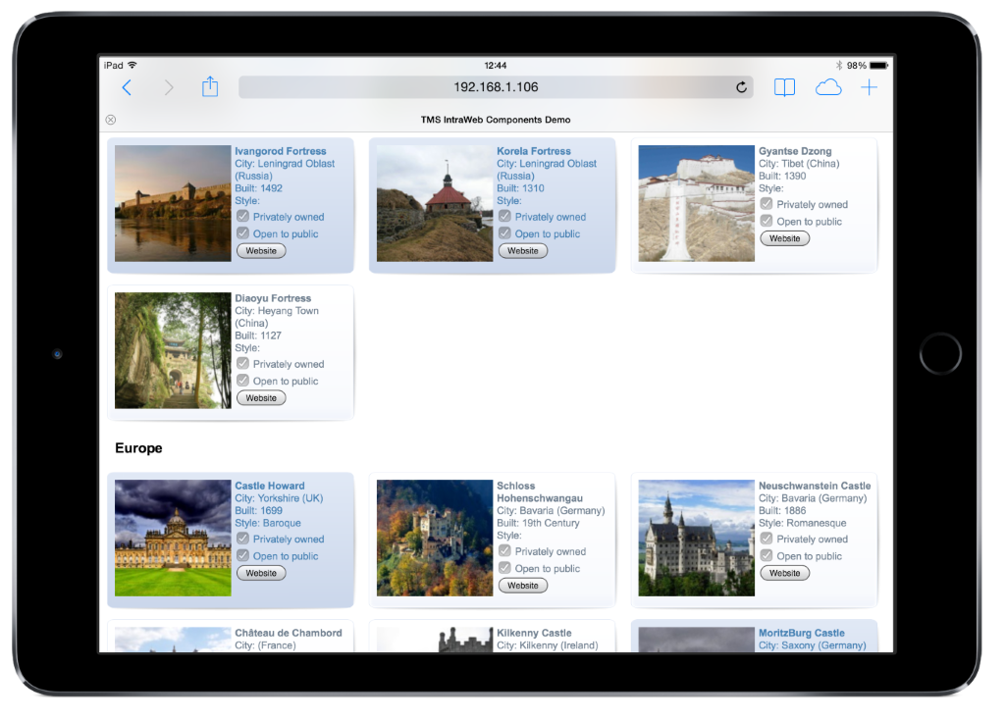Click Website button for Gyantse Dzong
This screenshot has height=721, width=1005.
tap(784, 238)
